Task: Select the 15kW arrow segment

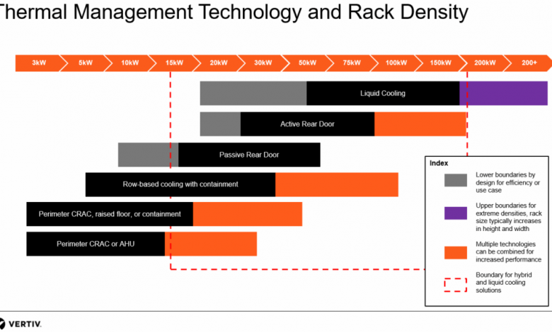Action: pos(174,64)
